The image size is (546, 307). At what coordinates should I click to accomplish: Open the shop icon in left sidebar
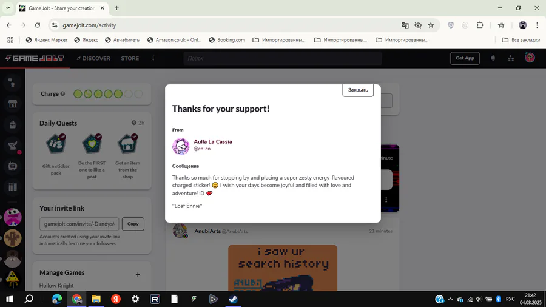coord(13,104)
